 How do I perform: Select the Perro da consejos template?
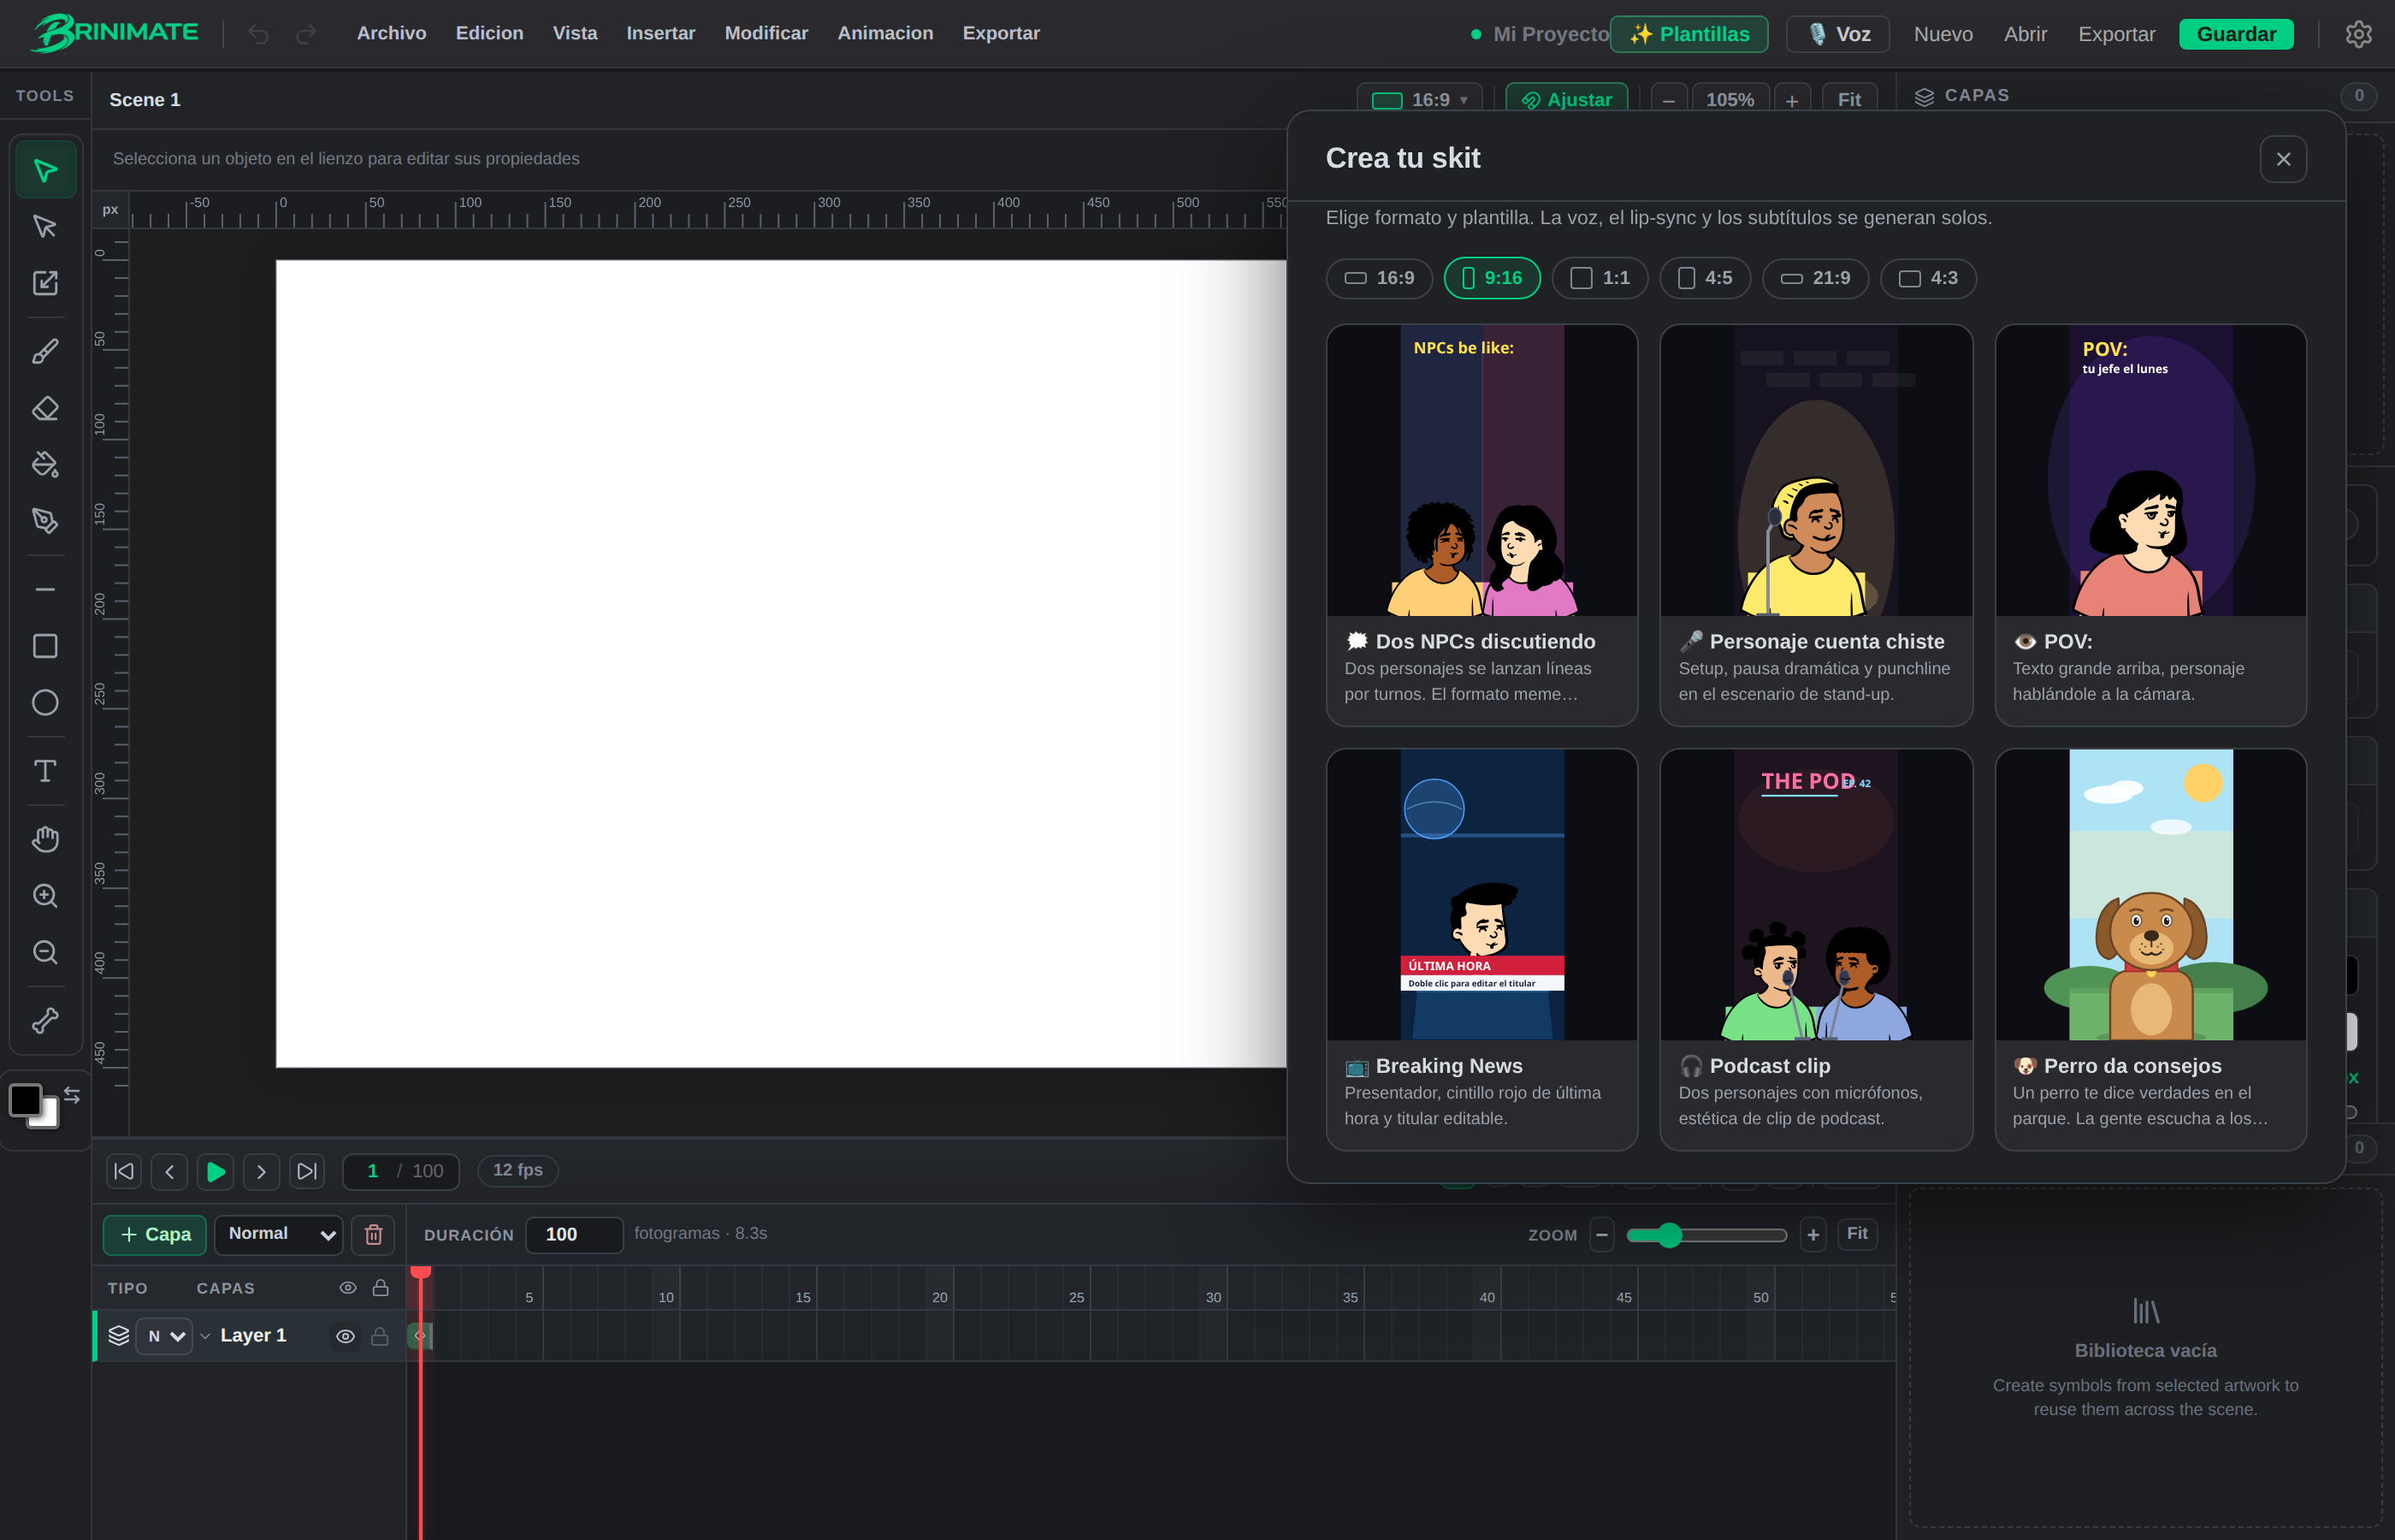pyautogui.click(x=2150, y=949)
